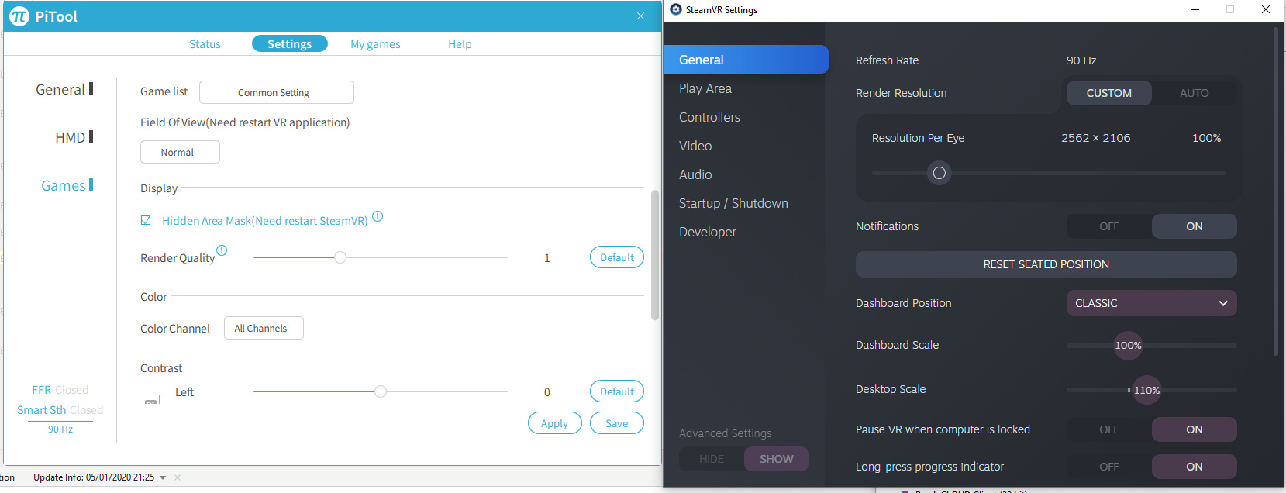The width and height of the screenshot is (1286, 493).
Task: Click the 2562 × 2106 resolution value
Action: [1096, 138]
